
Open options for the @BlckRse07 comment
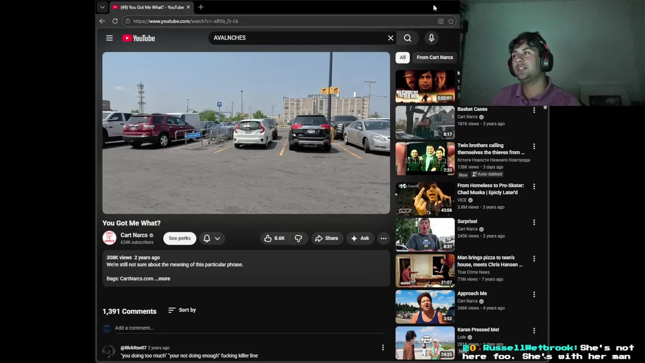point(383,347)
